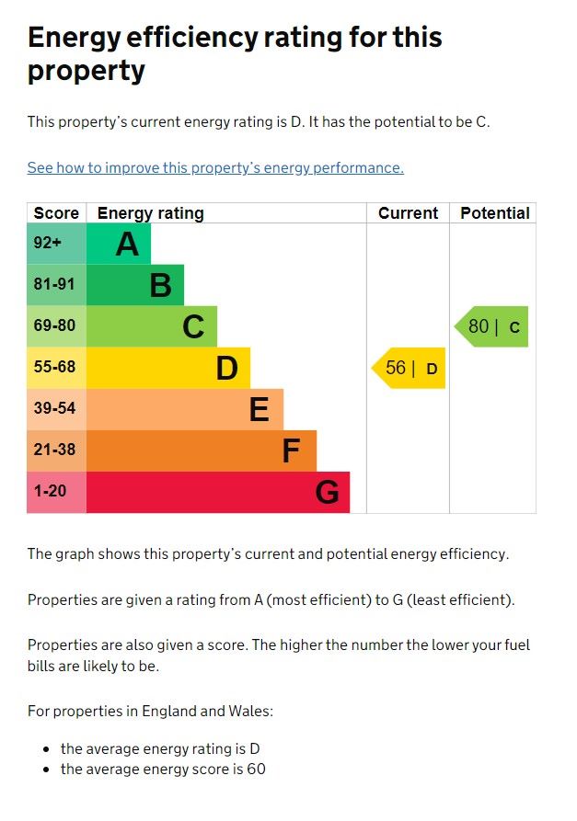Click the 21-38 score cell
This screenshot has height=821, width=577.
tap(57, 450)
